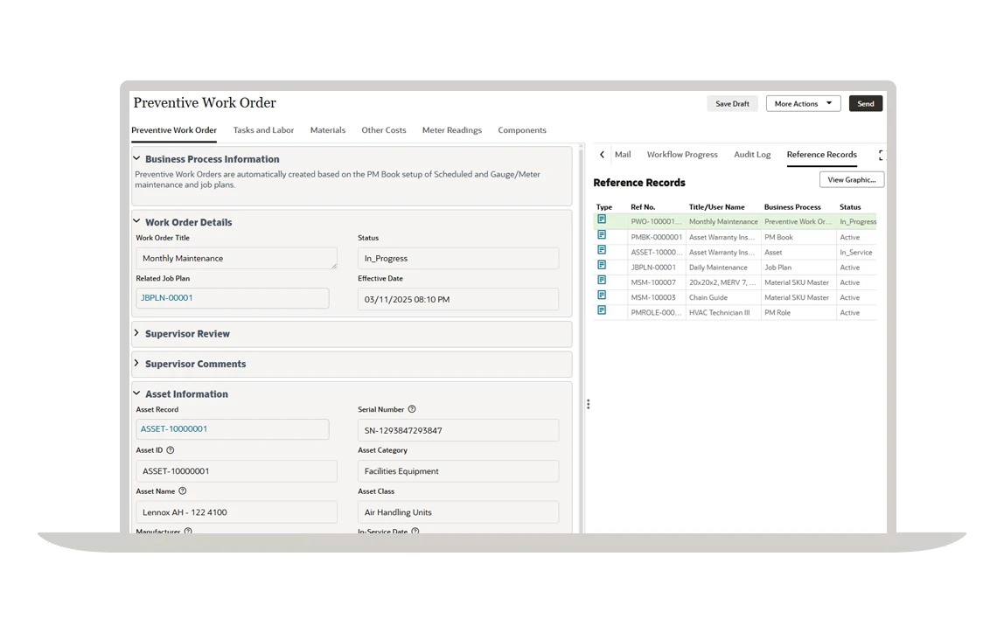Click document icon for PMROLE HVAC Technician row

tap(602, 310)
